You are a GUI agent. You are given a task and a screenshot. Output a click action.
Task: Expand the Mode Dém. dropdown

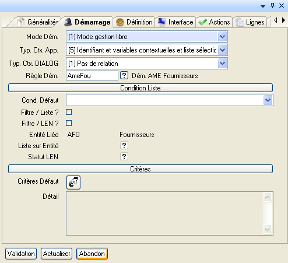point(223,37)
